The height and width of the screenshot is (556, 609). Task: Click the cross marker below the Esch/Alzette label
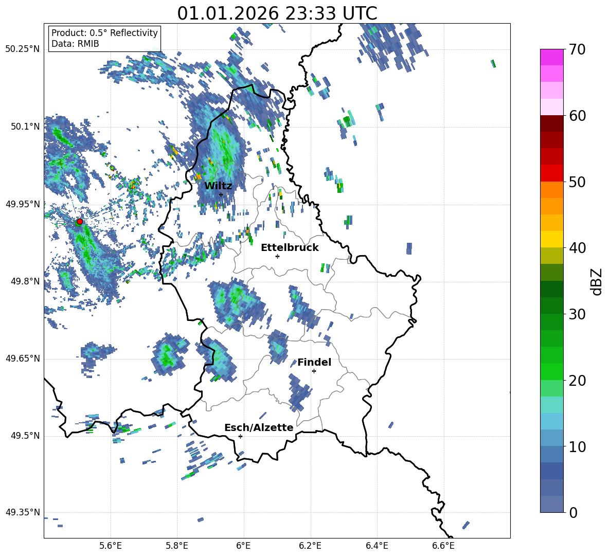tap(240, 436)
